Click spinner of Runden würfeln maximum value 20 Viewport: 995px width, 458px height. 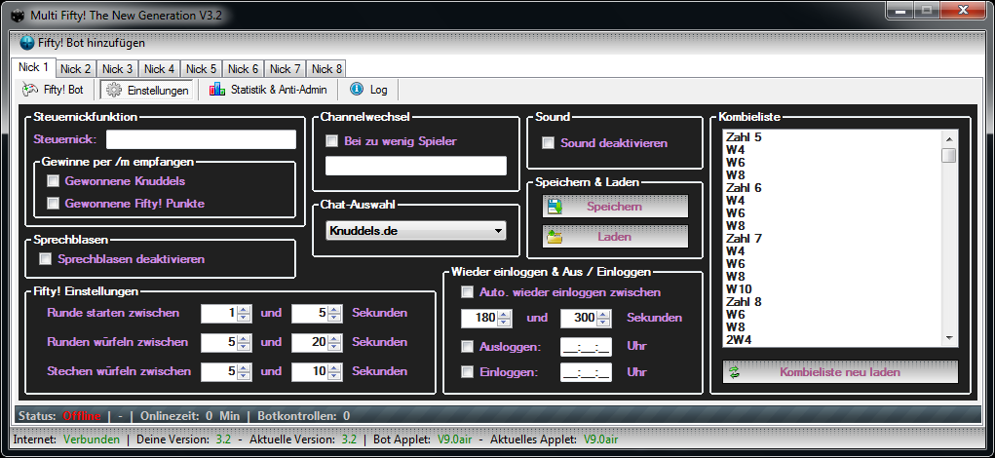335,343
